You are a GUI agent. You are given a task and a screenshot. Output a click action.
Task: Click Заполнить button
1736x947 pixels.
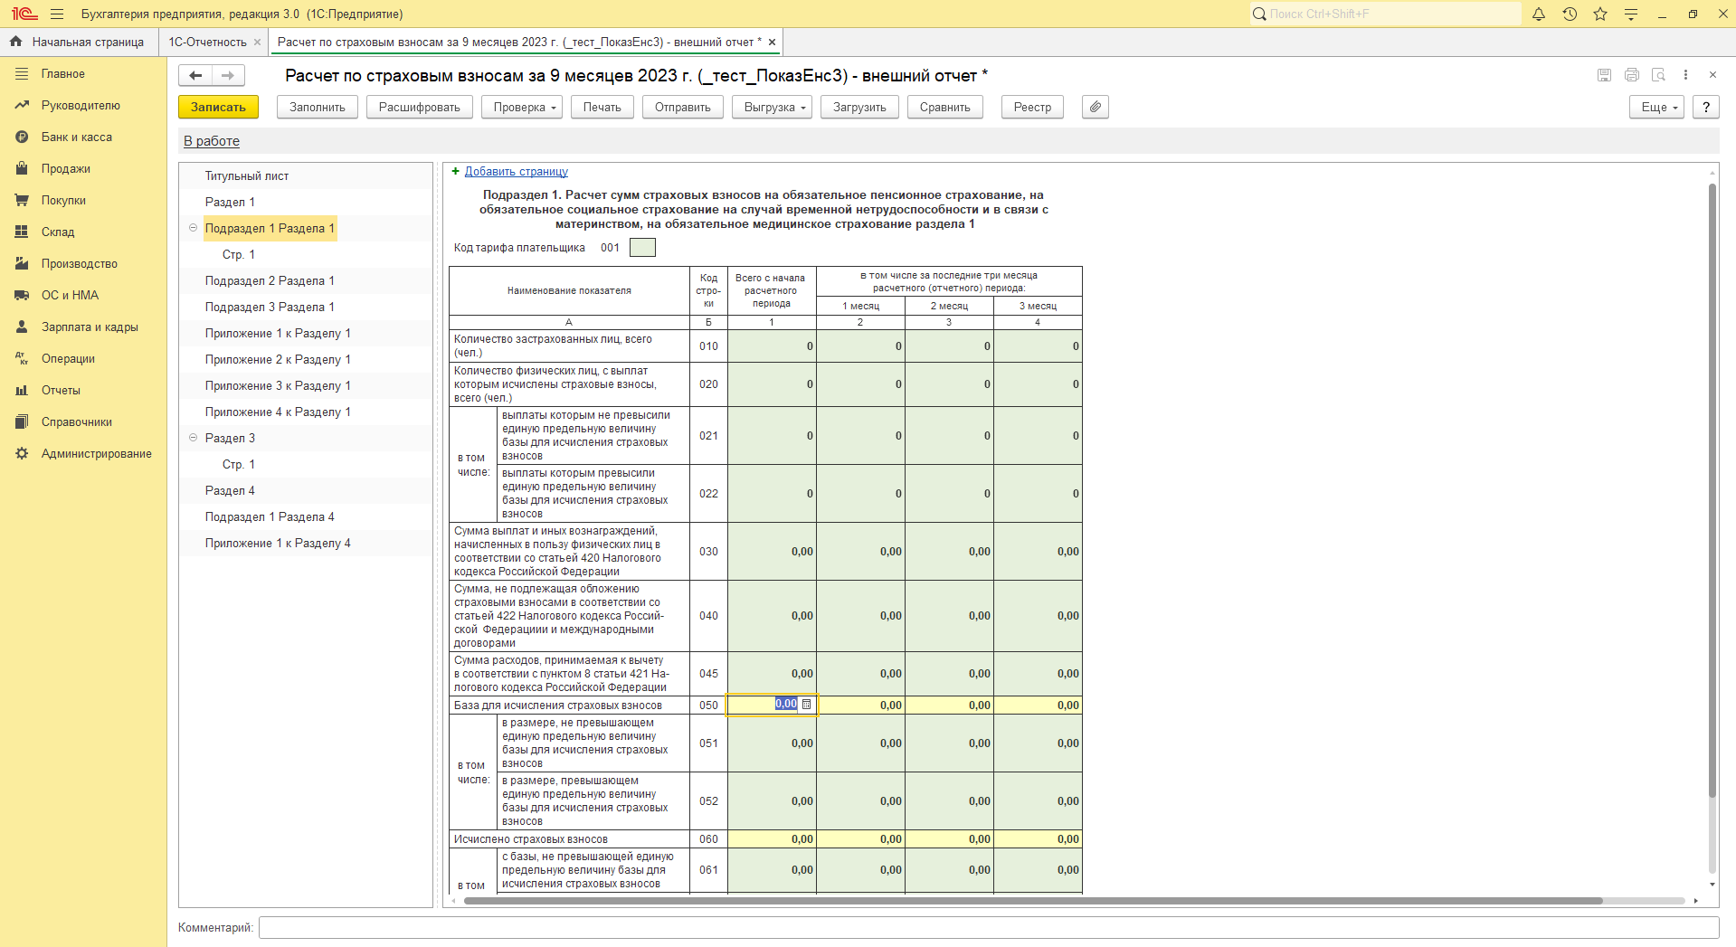[x=318, y=107]
